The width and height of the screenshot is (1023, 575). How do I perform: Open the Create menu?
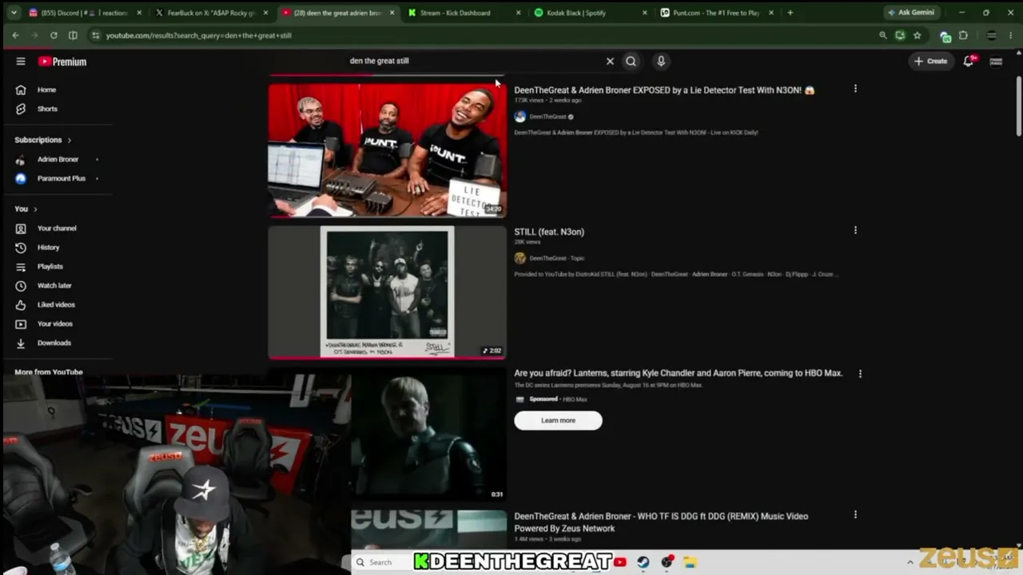(931, 61)
